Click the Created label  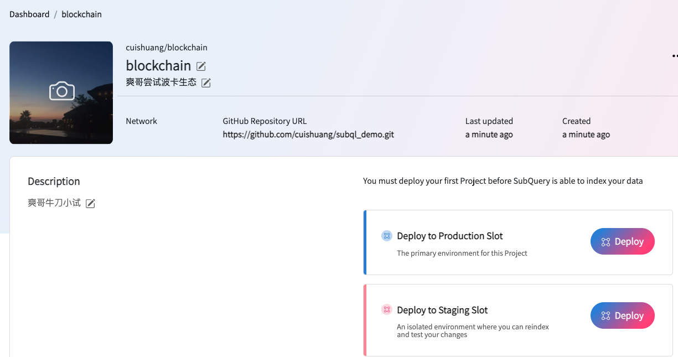(576, 121)
